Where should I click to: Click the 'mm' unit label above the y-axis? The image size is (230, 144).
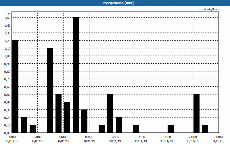click(8, 13)
